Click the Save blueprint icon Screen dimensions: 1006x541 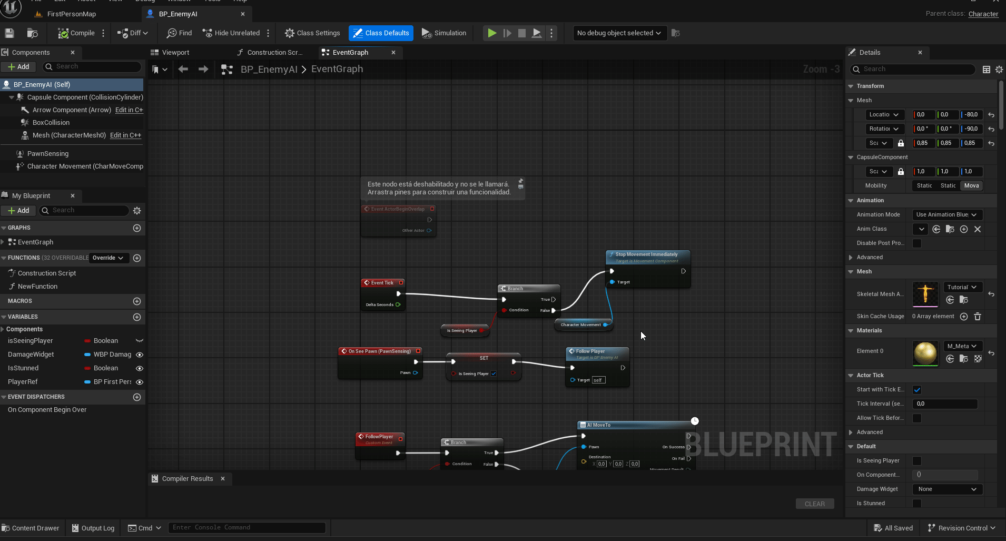[x=9, y=33]
